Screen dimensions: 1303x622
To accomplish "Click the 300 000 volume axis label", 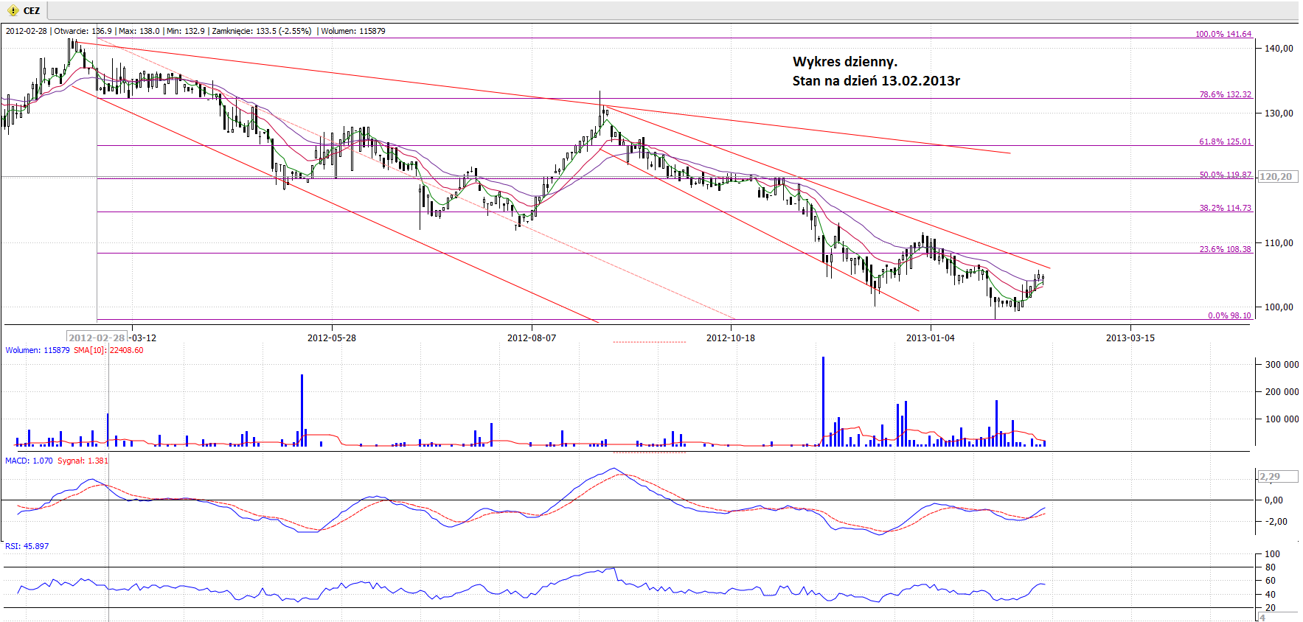I will (x=1282, y=365).
